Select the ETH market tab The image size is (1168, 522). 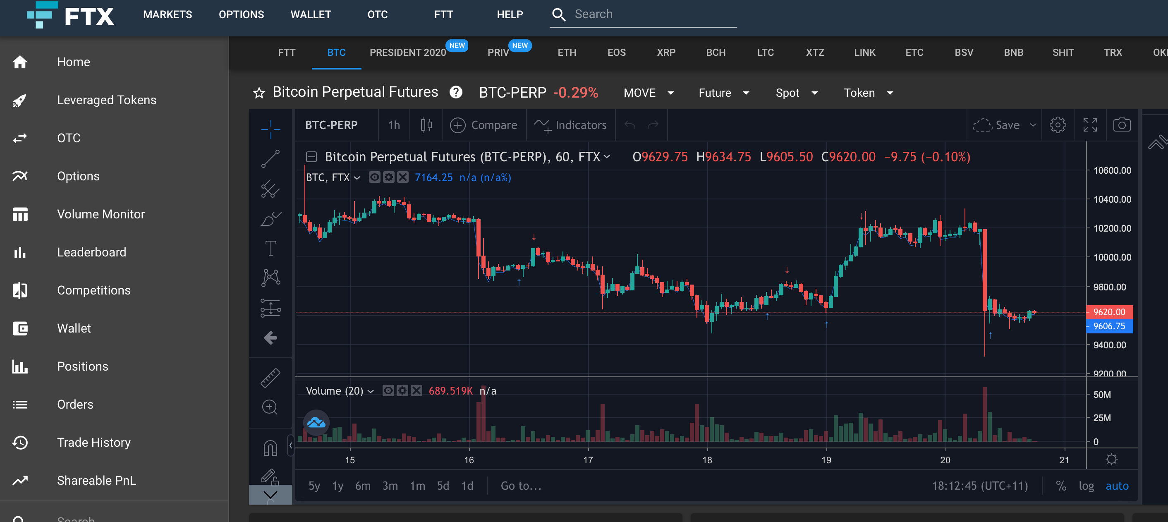click(567, 53)
